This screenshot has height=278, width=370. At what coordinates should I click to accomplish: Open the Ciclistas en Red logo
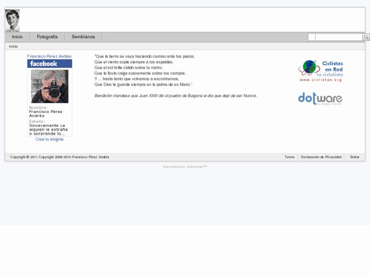pos(321,71)
